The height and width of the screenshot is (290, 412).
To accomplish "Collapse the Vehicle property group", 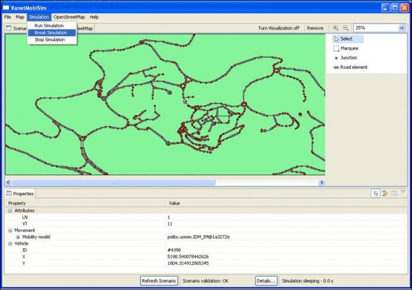I will click(x=10, y=244).
